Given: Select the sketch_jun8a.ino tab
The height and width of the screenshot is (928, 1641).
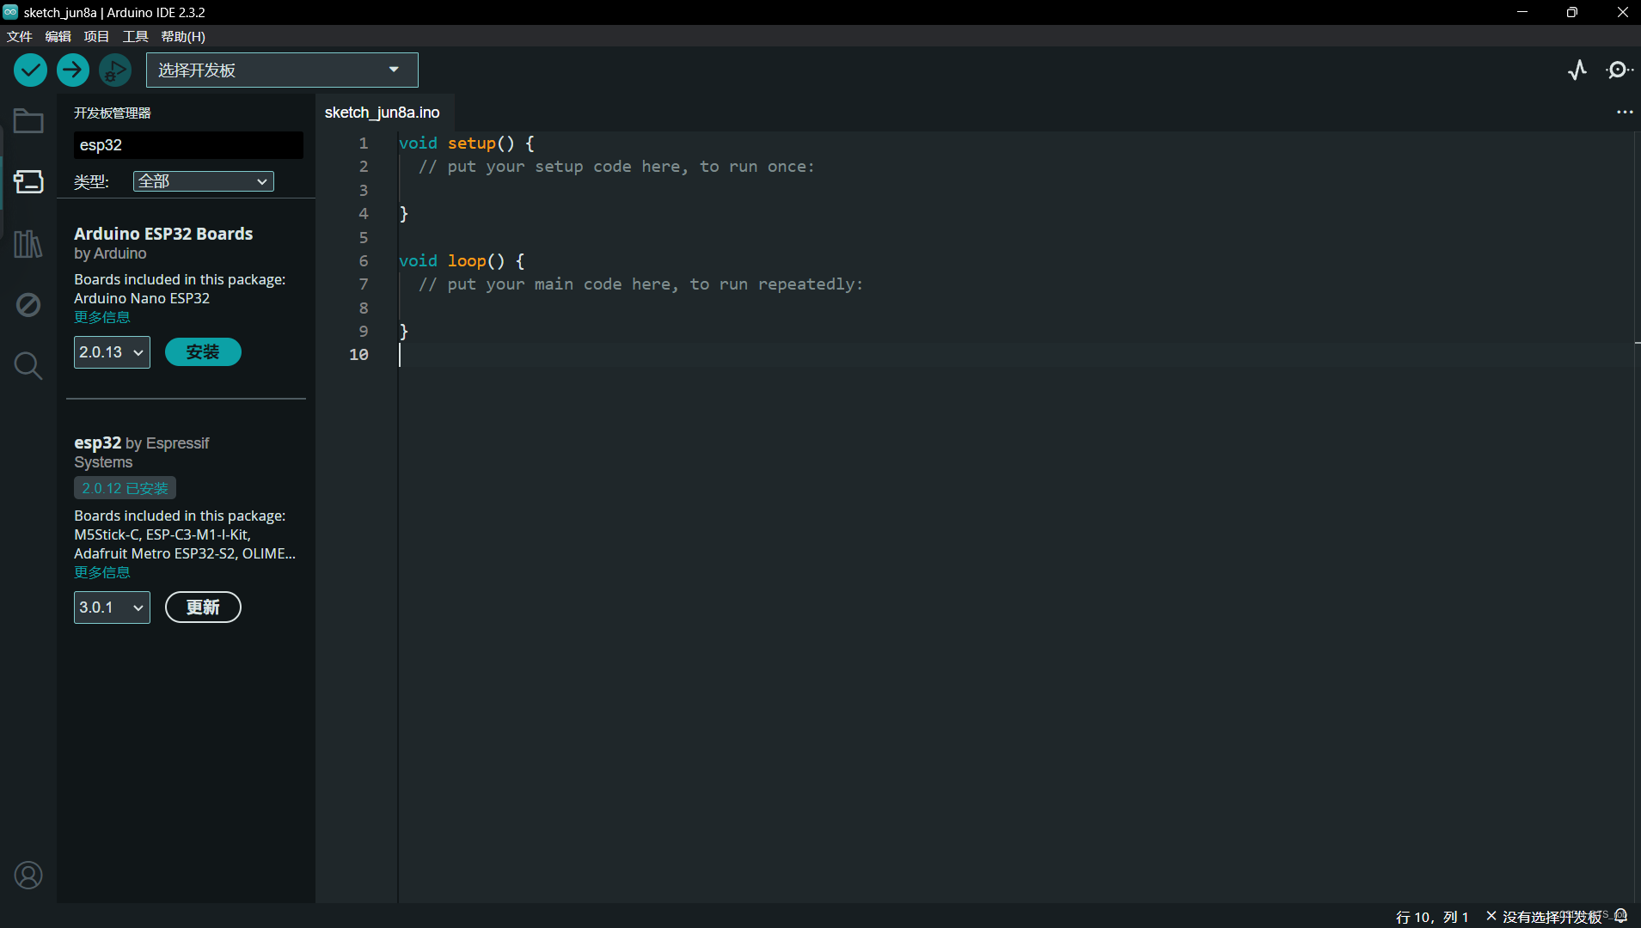Looking at the screenshot, I should pyautogui.click(x=383, y=113).
